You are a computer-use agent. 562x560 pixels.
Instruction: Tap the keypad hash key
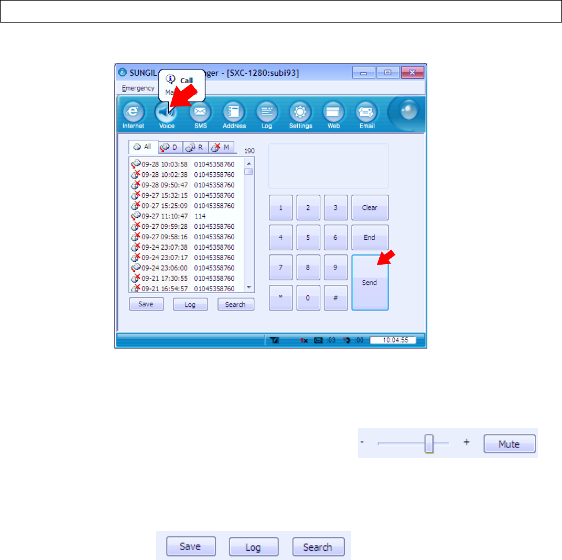336,298
